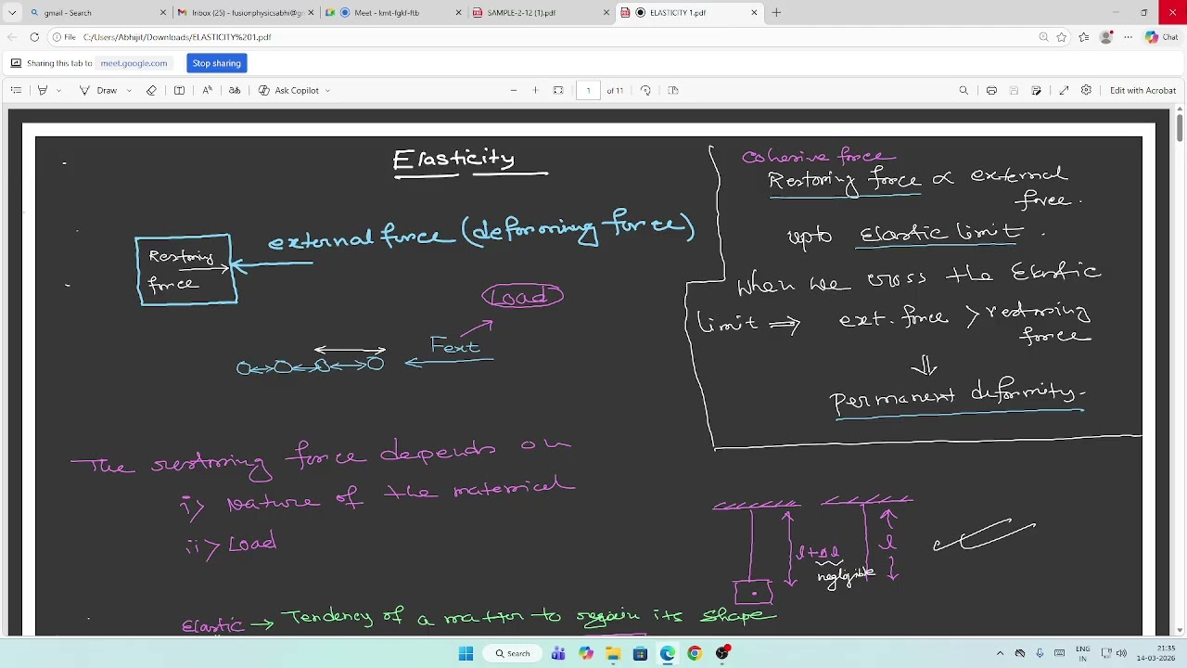This screenshot has width=1187, height=668.
Task: Open browser Settings and more menu
Action: (x=1128, y=37)
